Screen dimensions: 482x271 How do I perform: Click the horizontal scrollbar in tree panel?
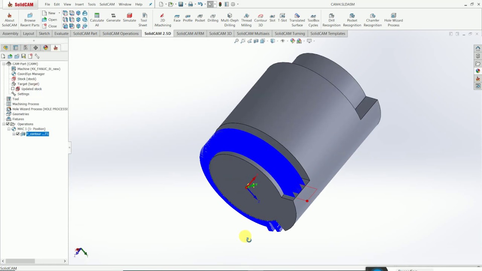[20, 261]
